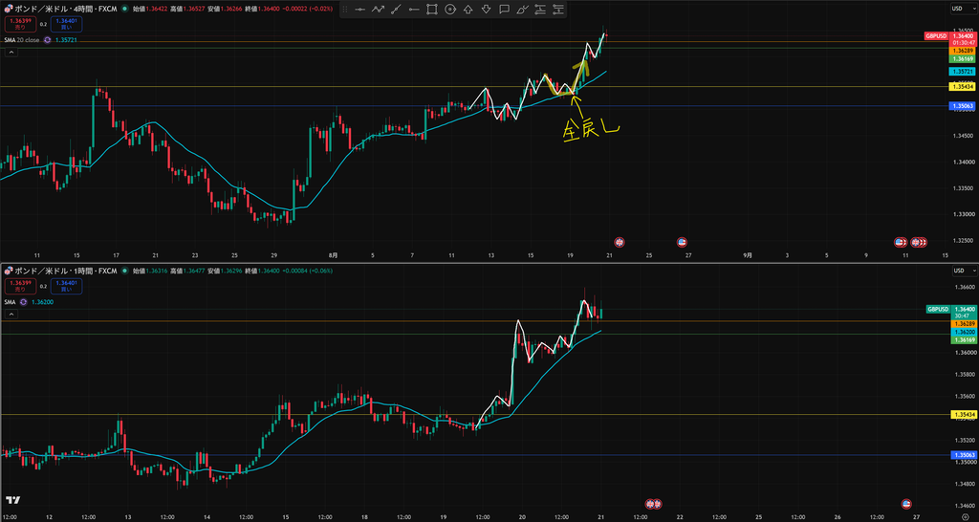Open economic event flag near date 11, 4-hour chart
Viewport: 979px width, 522px height.
[901, 242]
